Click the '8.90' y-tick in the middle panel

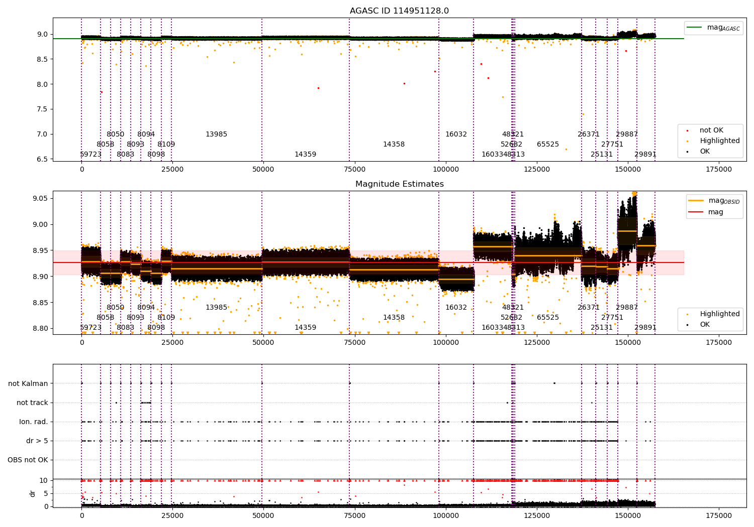pos(41,277)
